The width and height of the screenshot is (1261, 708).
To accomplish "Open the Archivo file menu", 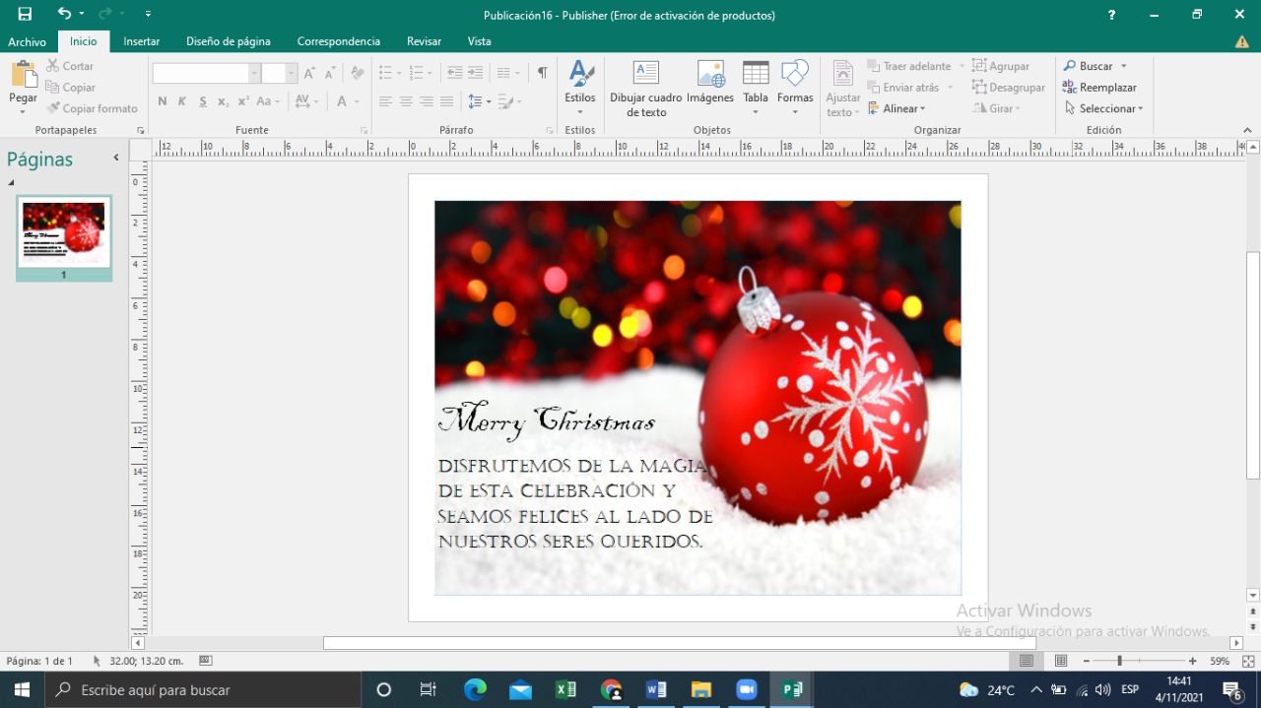I will pyautogui.click(x=28, y=41).
